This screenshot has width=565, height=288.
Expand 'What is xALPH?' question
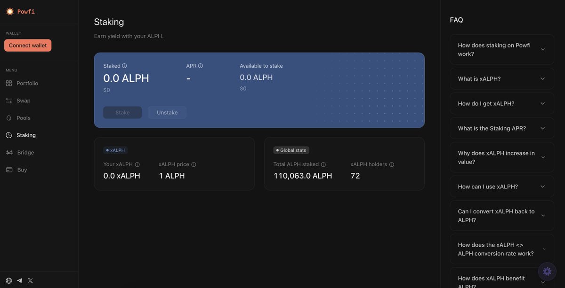coord(502,79)
